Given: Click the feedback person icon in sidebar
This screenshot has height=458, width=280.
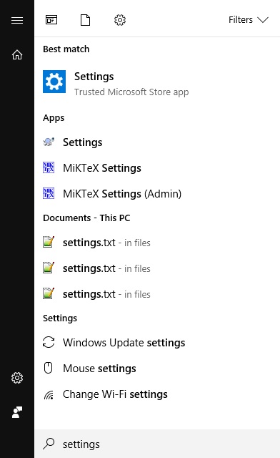Looking at the screenshot, I should point(17,412).
